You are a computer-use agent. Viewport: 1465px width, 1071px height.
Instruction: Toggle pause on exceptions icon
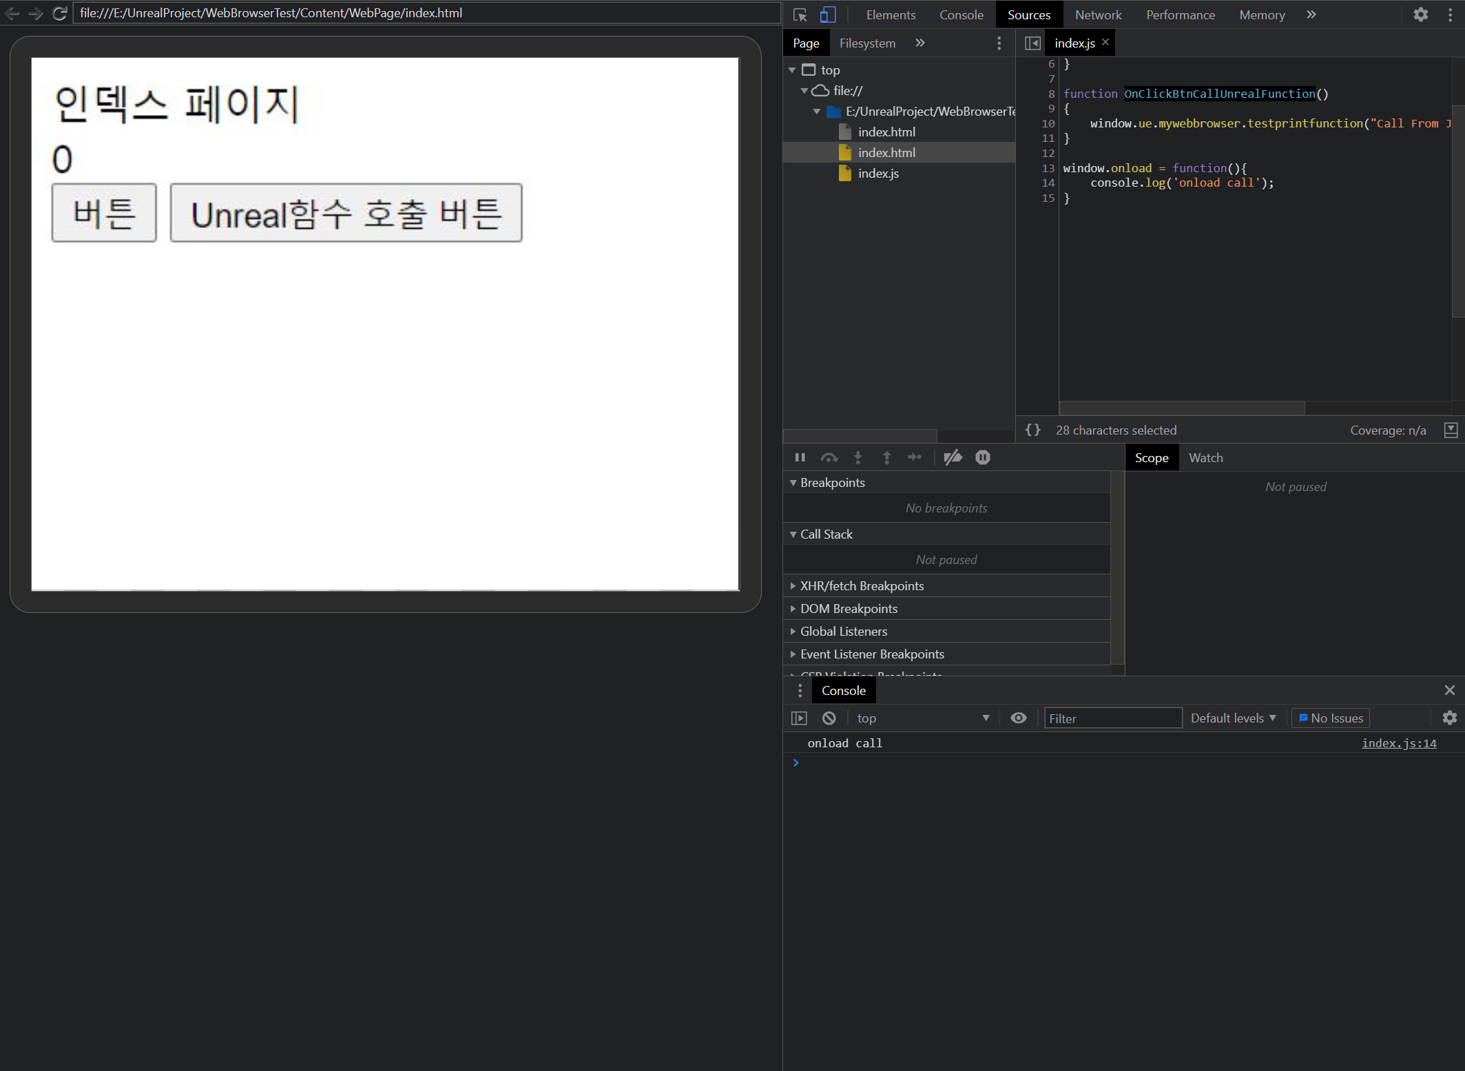tap(983, 457)
